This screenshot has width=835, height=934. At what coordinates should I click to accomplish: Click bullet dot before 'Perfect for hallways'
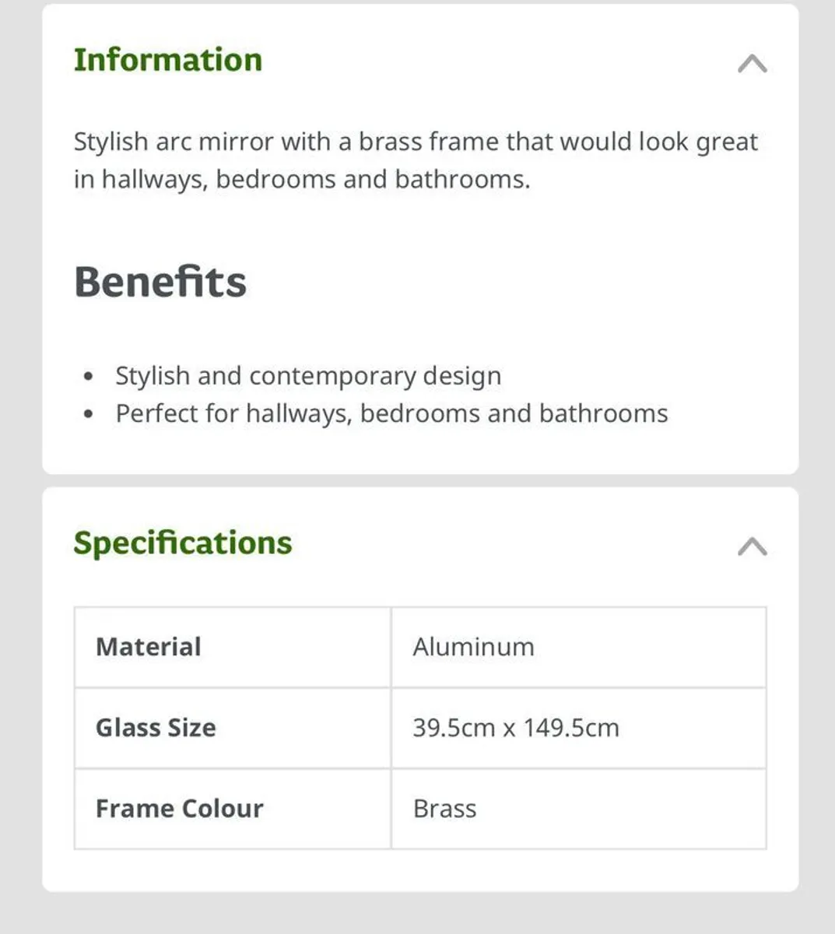pyautogui.click(x=89, y=414)
